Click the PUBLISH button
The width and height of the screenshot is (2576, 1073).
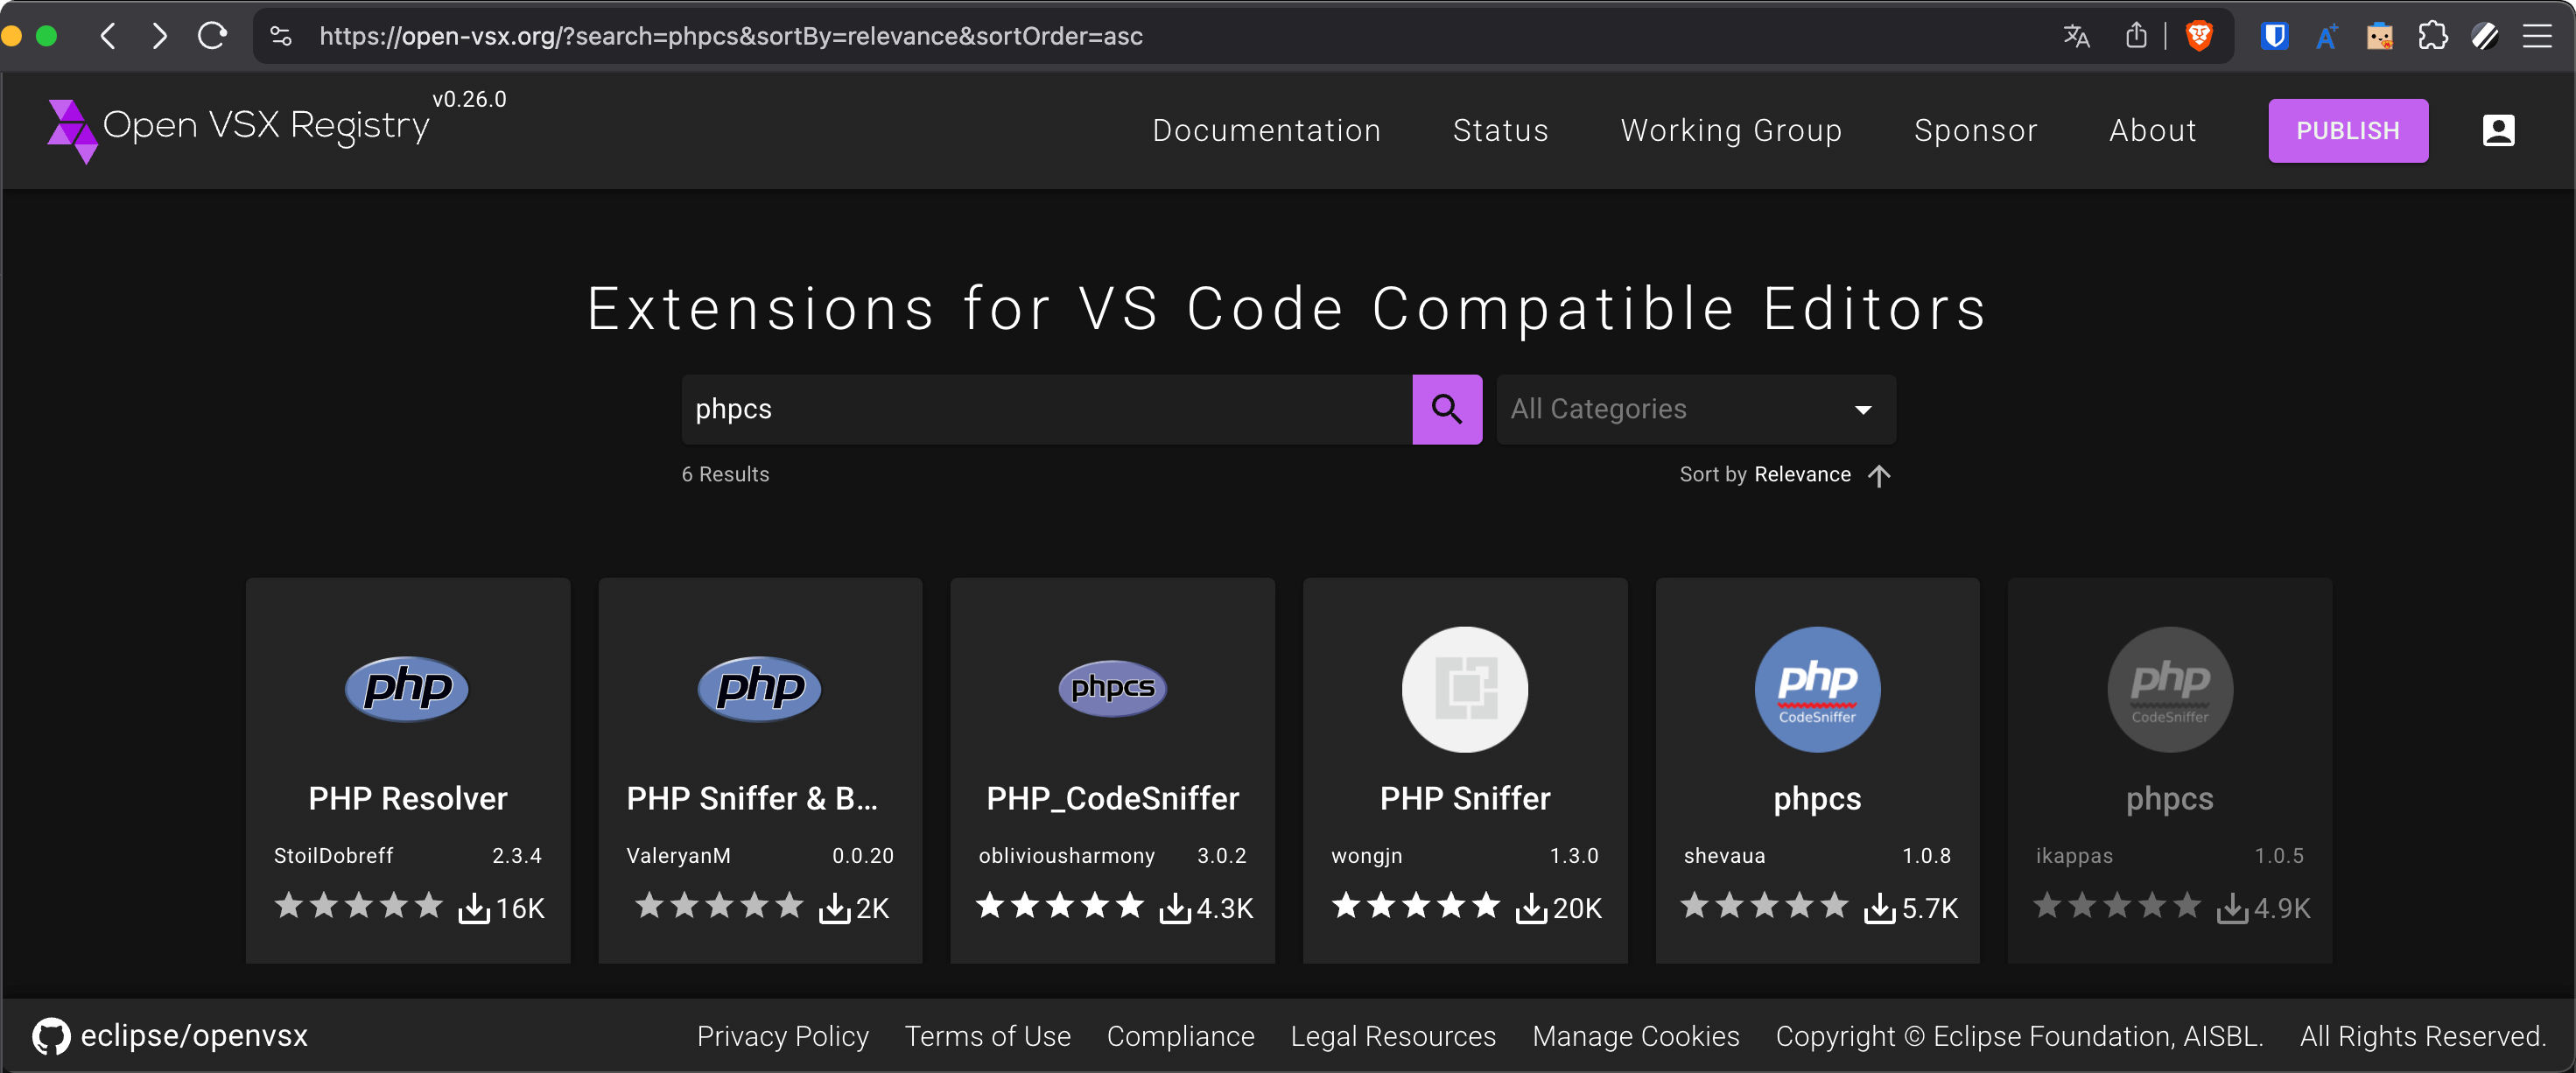coord(2347,130)
